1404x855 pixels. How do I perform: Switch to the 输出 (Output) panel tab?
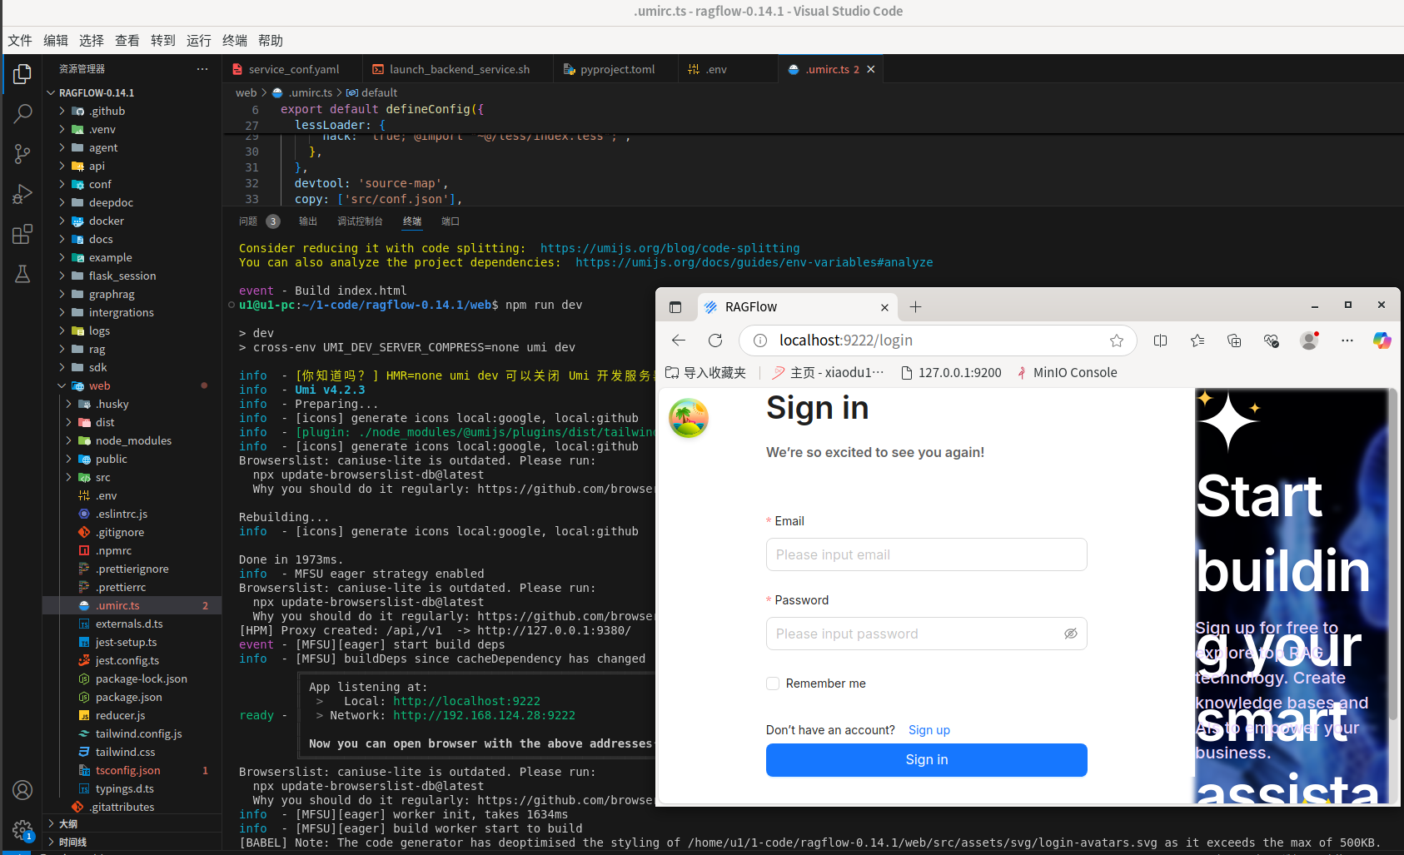pyautogui.click(x=308, y=221)
